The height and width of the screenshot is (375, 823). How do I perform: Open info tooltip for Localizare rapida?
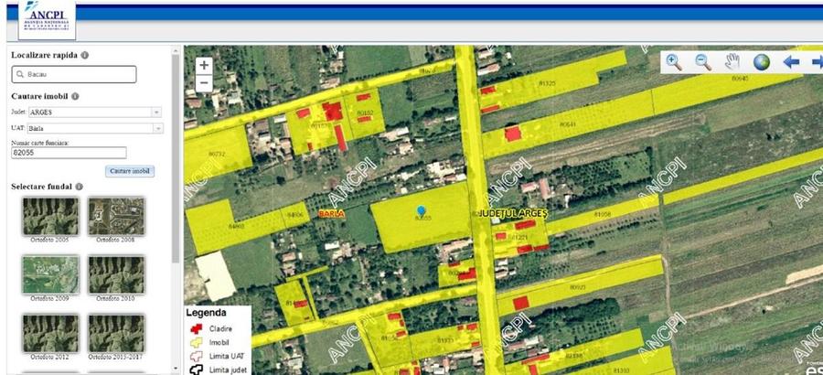pos(84,55)
